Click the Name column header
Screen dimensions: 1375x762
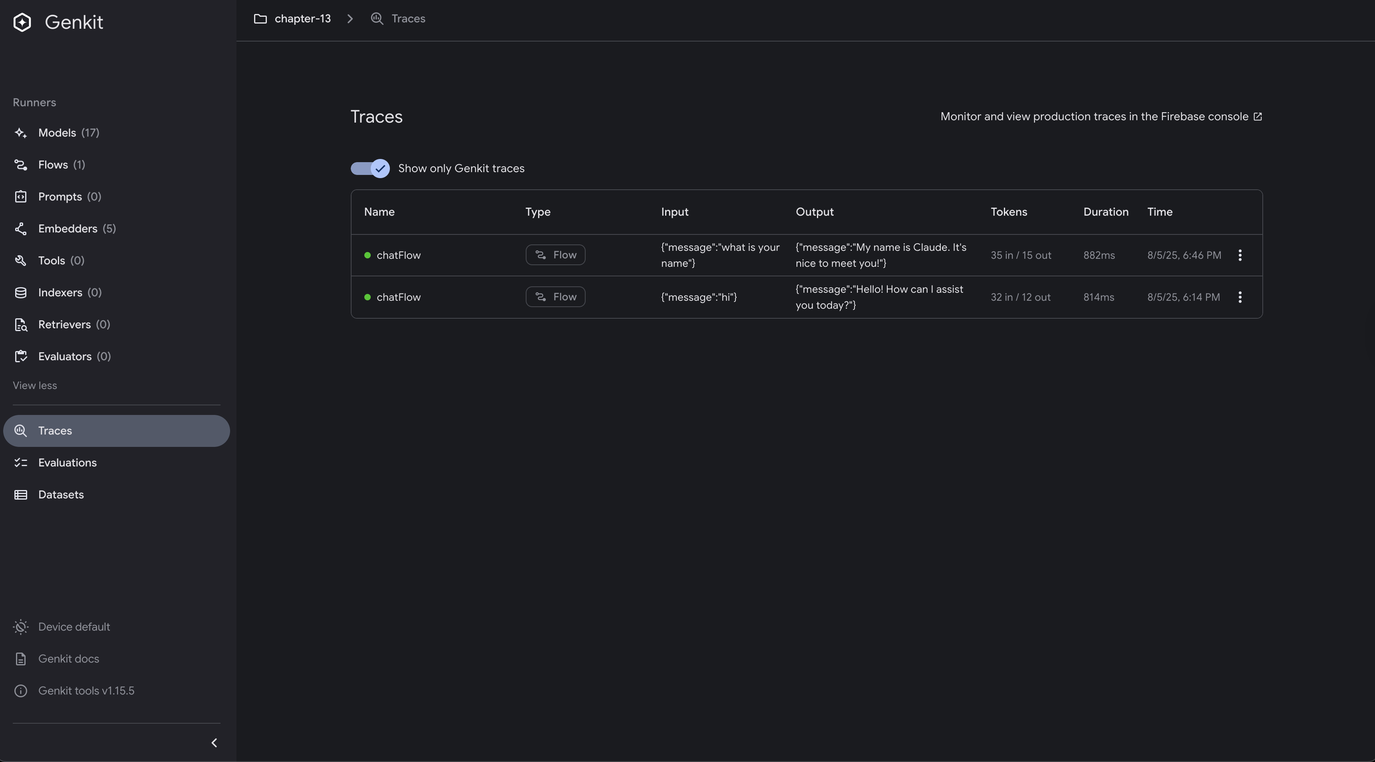click(x=379, y=212)
